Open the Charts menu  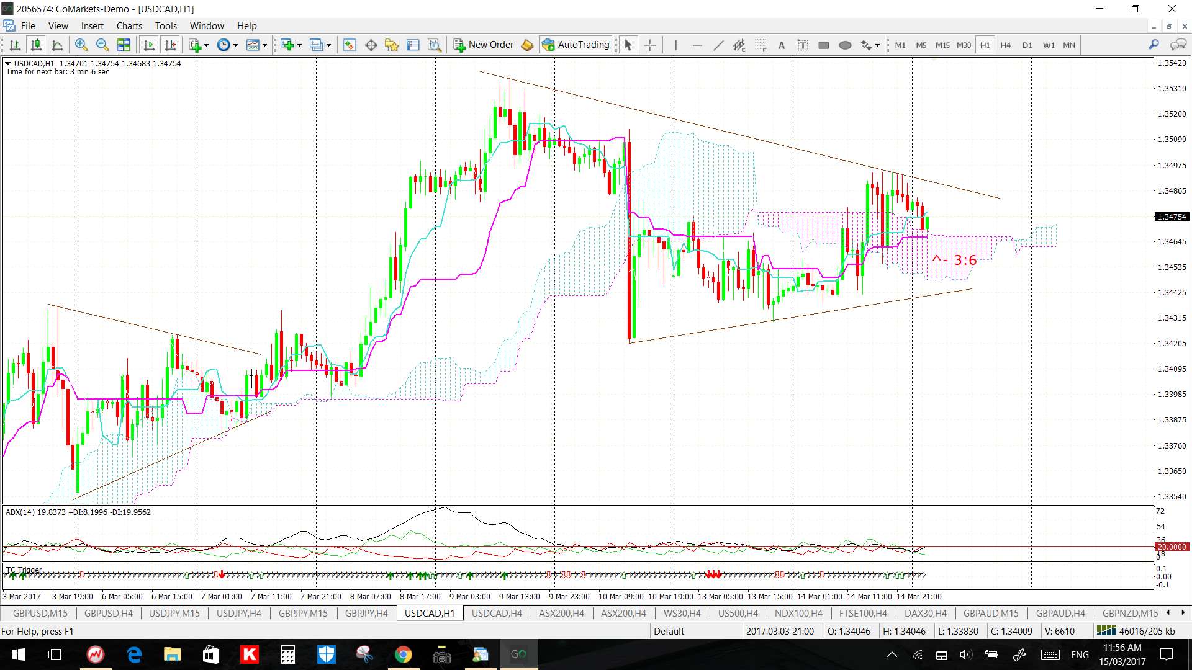(129, 26)
